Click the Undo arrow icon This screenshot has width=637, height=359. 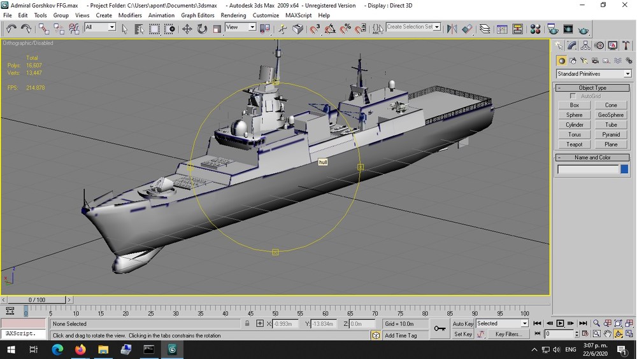click(11, 29)
